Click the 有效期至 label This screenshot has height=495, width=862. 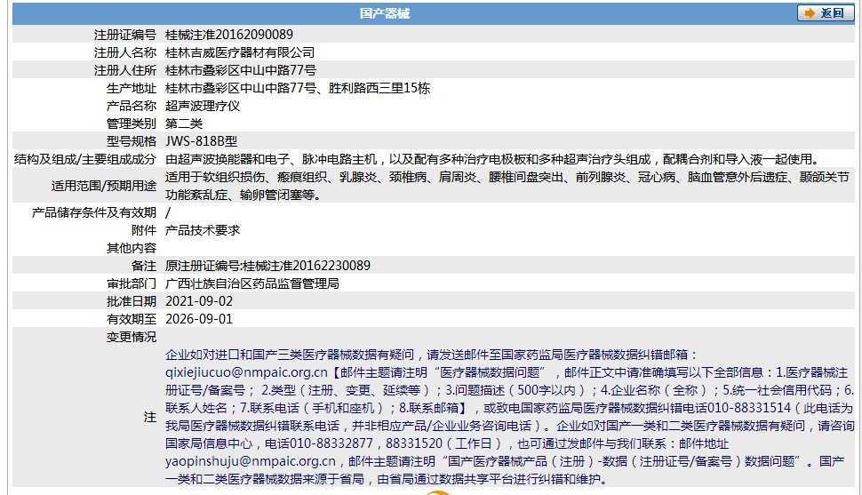pyautogui.click(x=132, y=319)
